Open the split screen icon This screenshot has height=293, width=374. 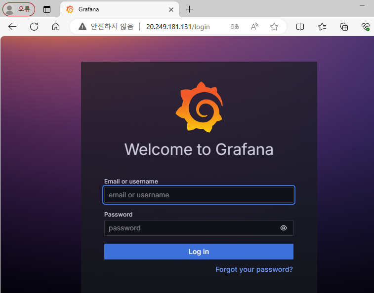click(300, 27)
